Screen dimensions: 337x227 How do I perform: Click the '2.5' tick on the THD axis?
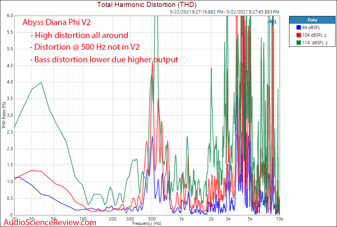click(10, 132)
